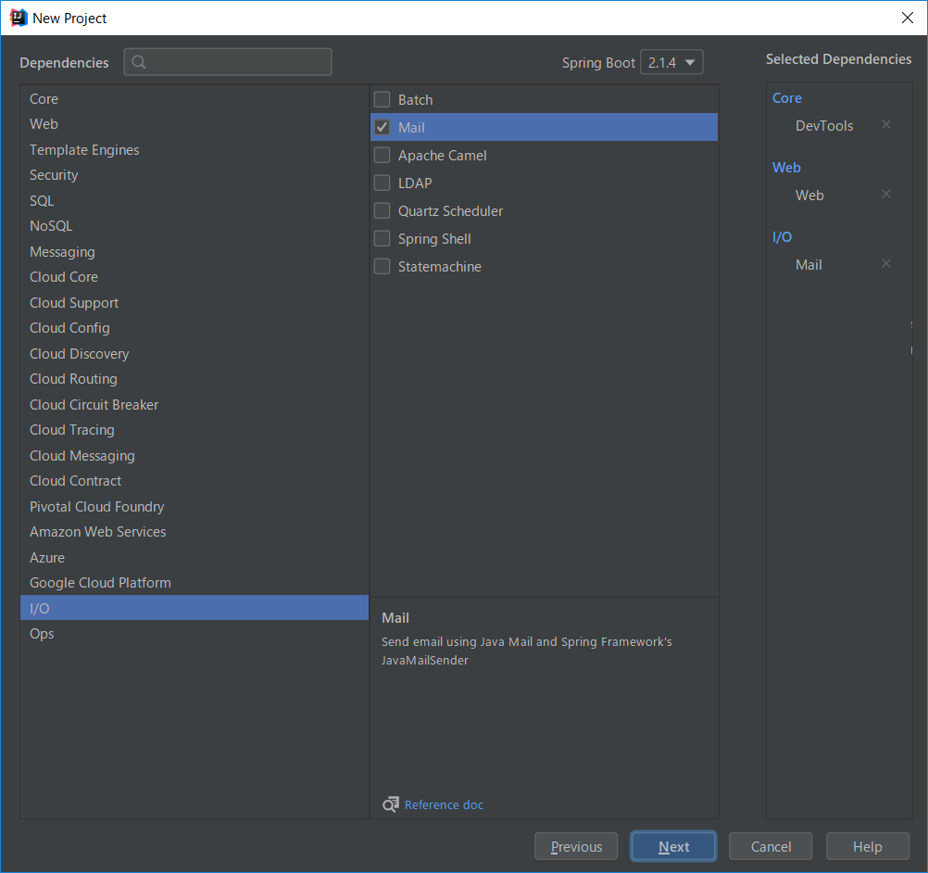
Task: Click the search magnifier icon
Action: tap(139, 62)
